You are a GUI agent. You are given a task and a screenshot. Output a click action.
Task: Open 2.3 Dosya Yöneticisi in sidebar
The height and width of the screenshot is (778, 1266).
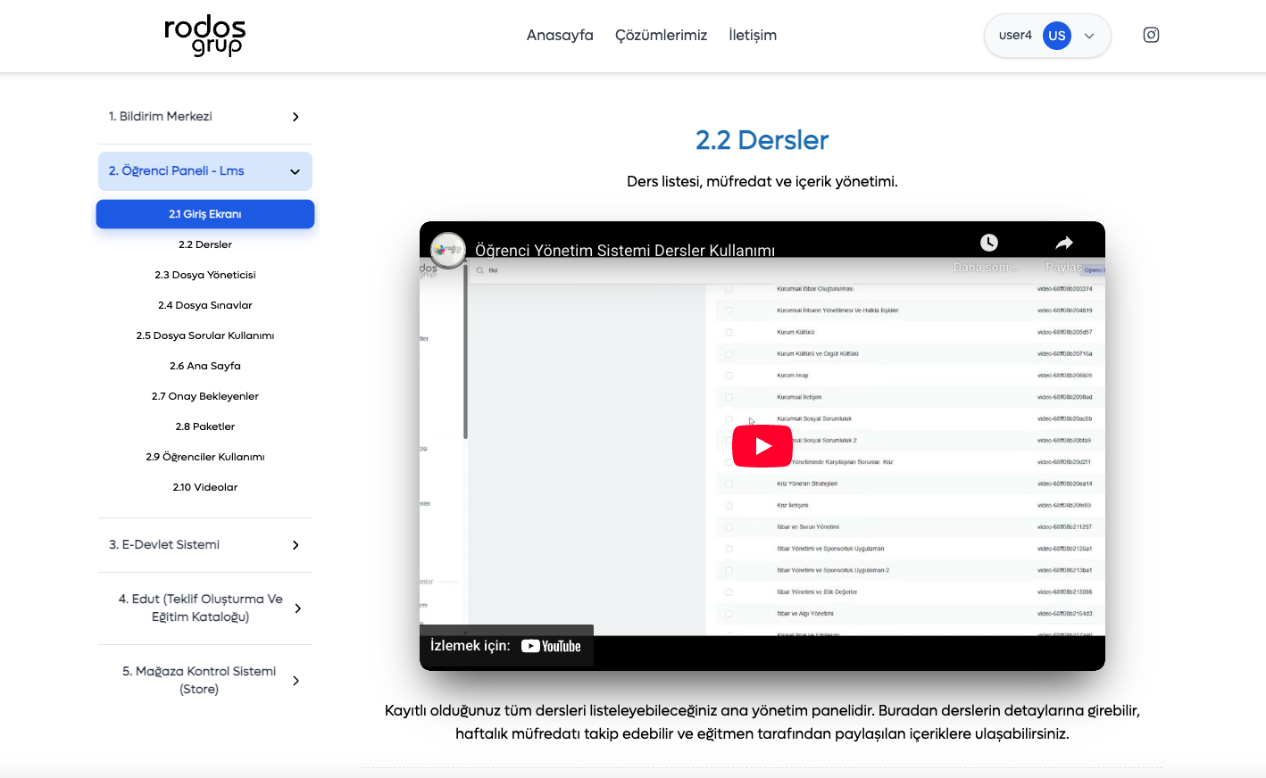point(204,275)
